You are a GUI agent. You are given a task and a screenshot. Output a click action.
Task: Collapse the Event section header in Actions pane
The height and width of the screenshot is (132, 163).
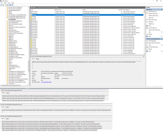point(162,39)
